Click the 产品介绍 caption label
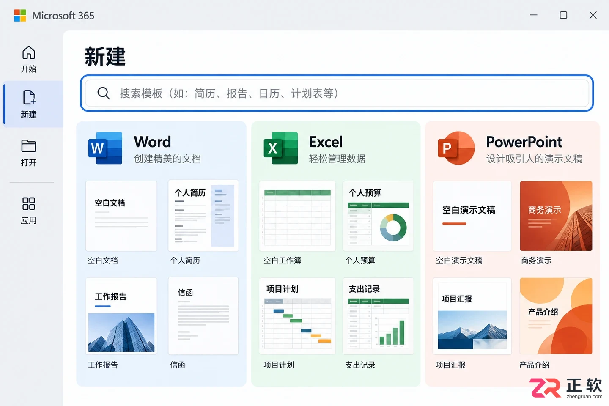The image size is (609, 406). 534,365
